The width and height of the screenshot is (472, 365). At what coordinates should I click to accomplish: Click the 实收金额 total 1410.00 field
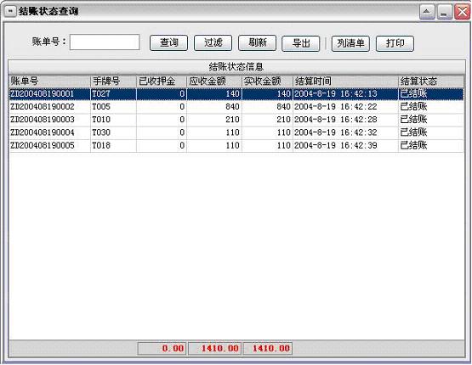point(267,349)
